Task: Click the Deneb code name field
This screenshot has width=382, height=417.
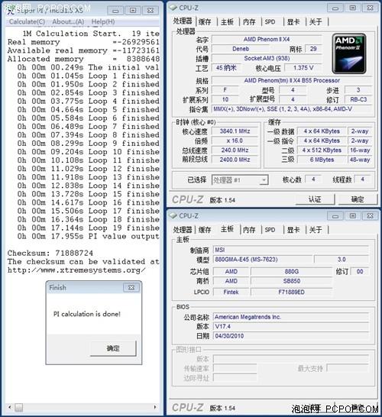Action: pyautogui.click(x=241, y=49)
